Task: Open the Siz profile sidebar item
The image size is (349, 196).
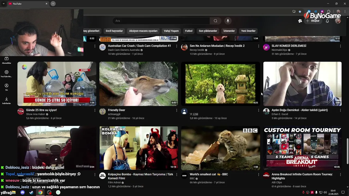Action: (7, 87)
